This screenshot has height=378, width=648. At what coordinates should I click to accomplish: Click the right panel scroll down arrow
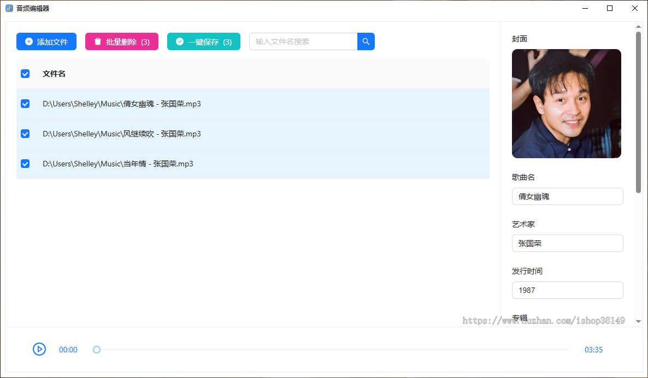639,321
